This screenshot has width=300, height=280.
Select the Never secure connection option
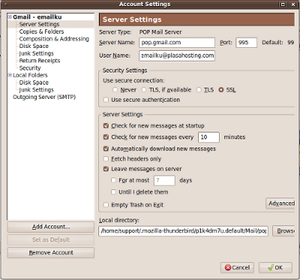(115, 90)
